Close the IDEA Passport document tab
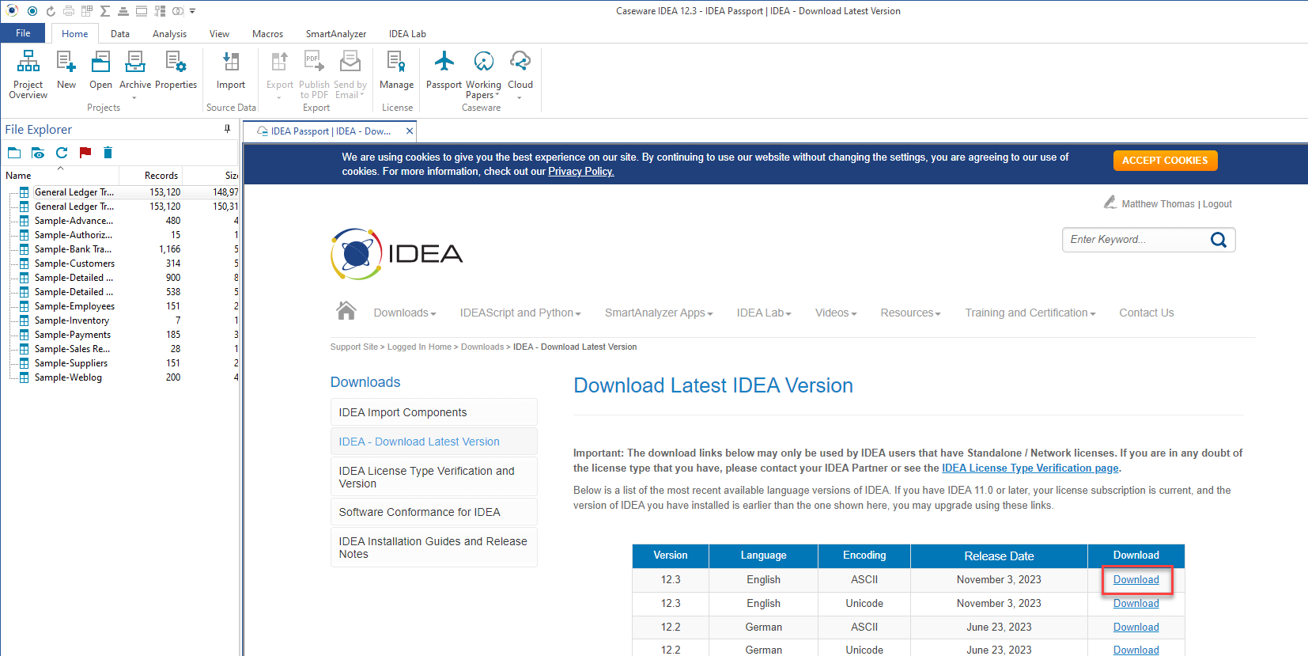Screen dimensions: 1308x656 pyautogui.click(x=410, y=131)
